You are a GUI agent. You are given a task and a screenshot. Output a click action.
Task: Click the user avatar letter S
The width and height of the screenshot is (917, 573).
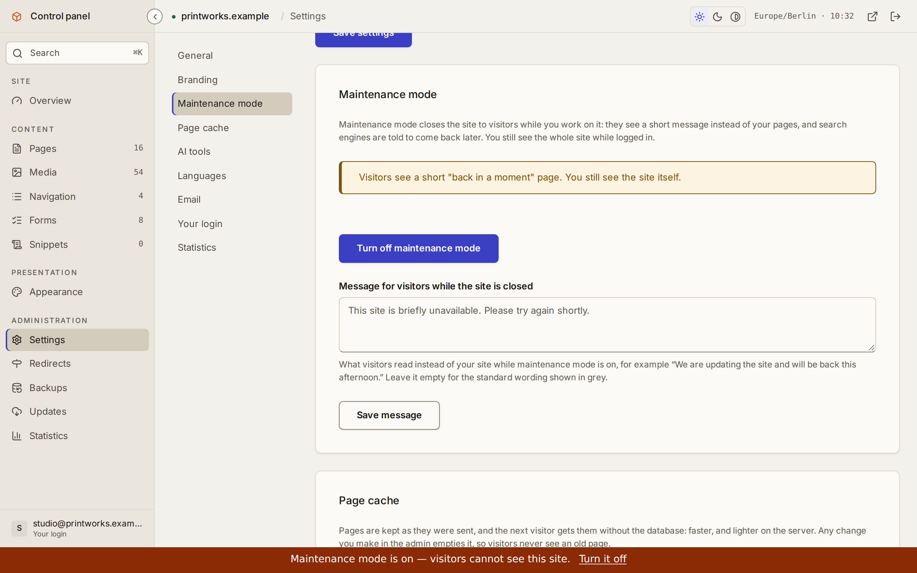pos(19,528)
